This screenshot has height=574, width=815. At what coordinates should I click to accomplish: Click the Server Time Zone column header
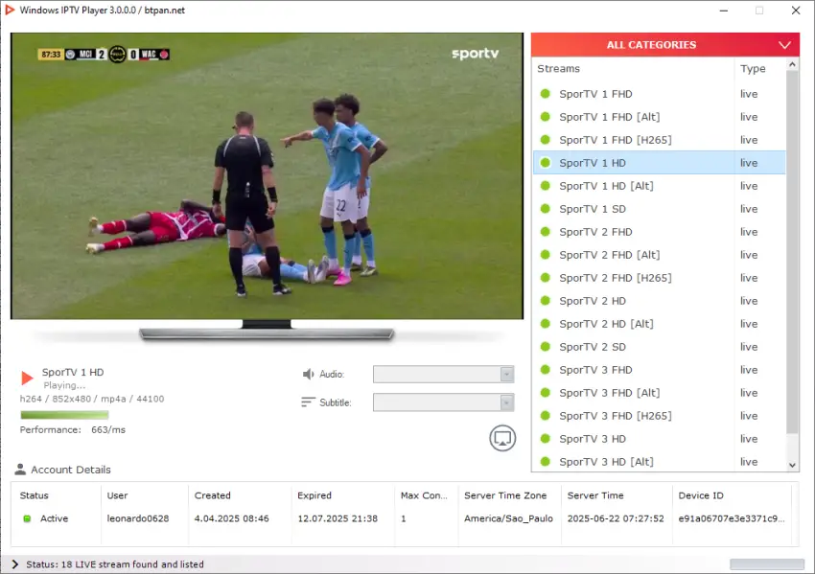509,495
